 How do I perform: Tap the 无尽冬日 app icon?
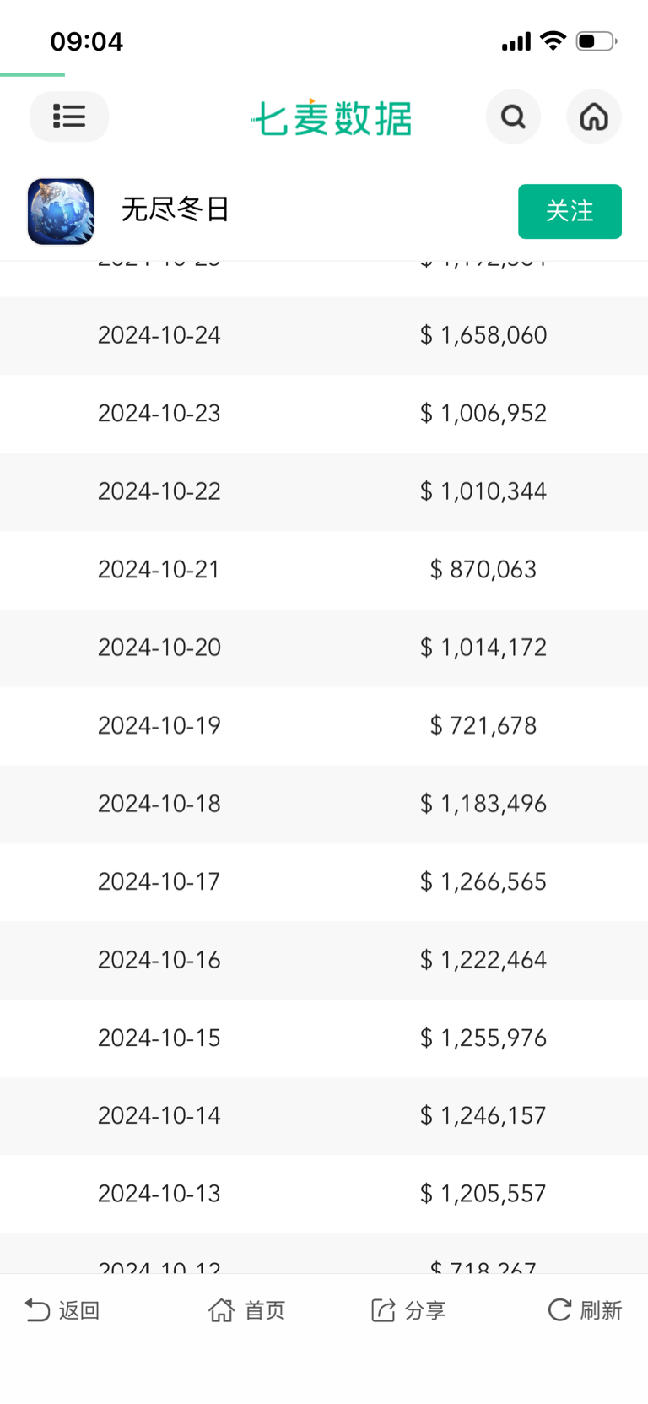61,211
